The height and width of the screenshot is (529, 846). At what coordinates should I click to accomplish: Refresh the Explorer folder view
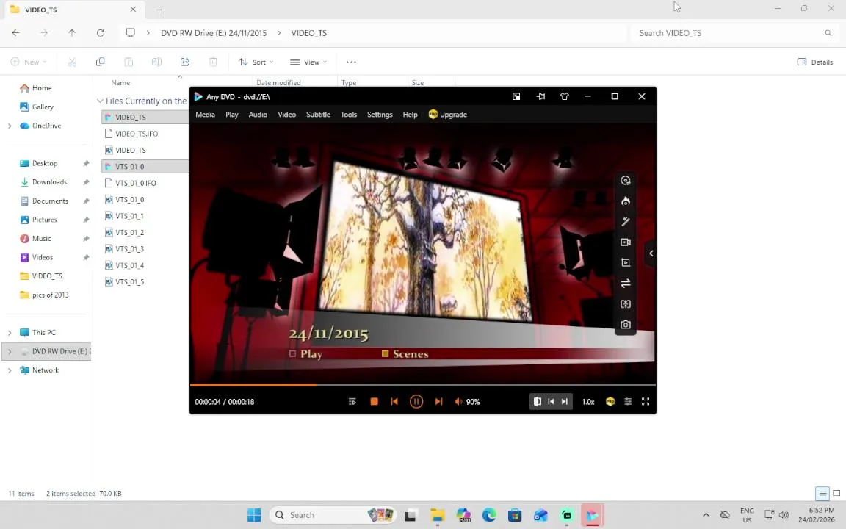[x=100, y=33]
